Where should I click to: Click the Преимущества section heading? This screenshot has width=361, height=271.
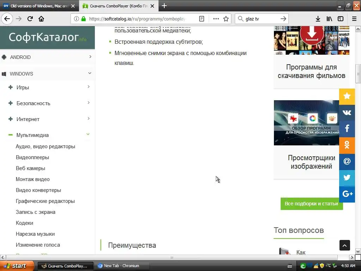132,245
